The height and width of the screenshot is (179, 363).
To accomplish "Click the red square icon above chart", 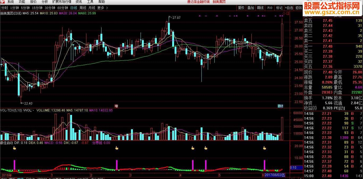I will pyautogui.click(x=287, y=13).
